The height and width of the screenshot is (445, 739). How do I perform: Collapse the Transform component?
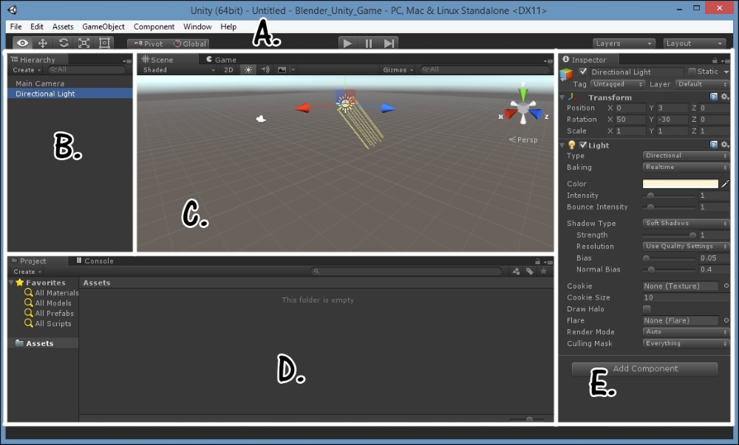click(562, 97)
